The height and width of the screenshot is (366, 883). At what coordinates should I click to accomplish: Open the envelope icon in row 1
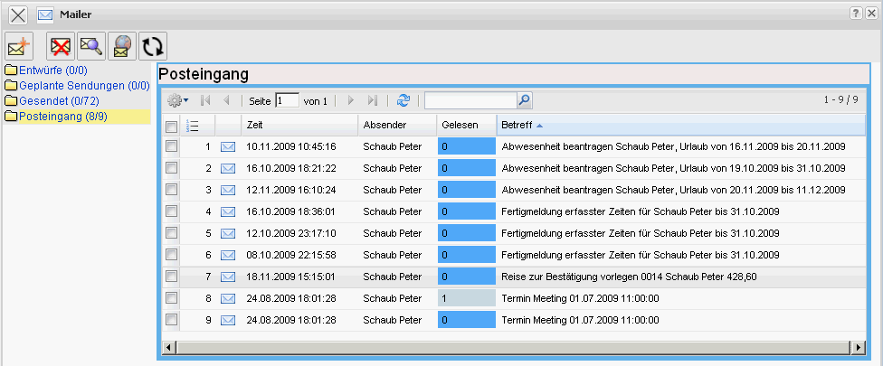[x=228, y=145]
